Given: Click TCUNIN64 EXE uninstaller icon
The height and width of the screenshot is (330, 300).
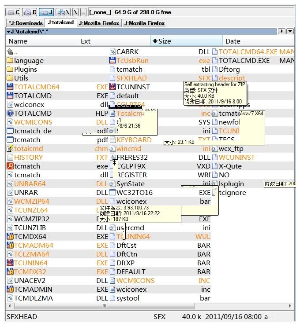Looking at the screenshot, I should 10,263.
